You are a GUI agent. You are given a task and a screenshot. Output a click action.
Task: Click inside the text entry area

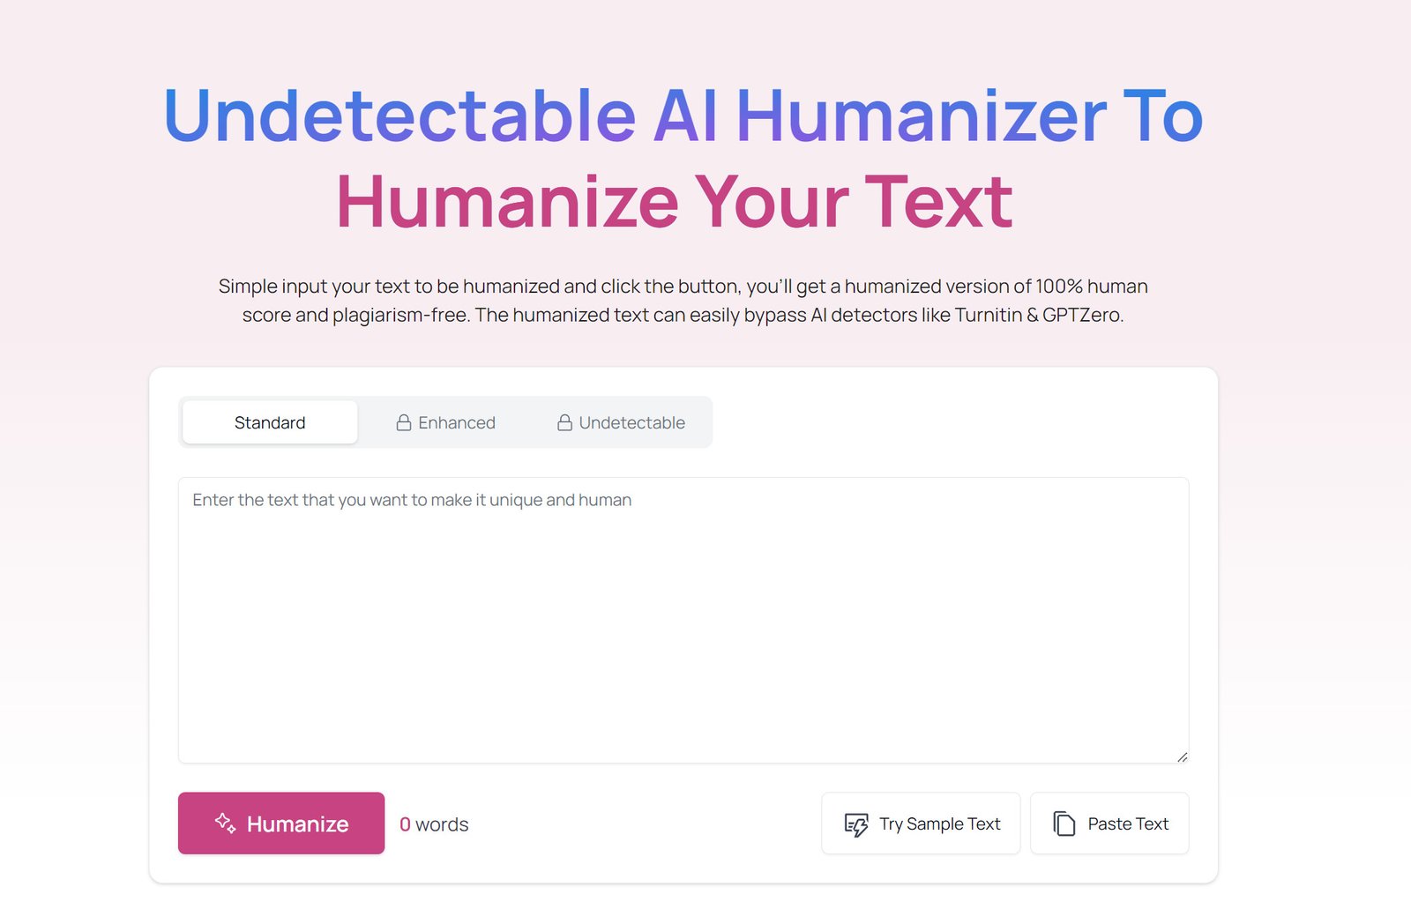[x=683, y=617]
